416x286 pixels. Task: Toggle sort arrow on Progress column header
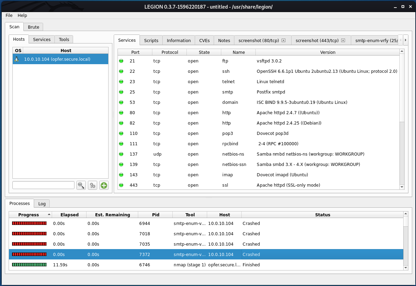49,215
